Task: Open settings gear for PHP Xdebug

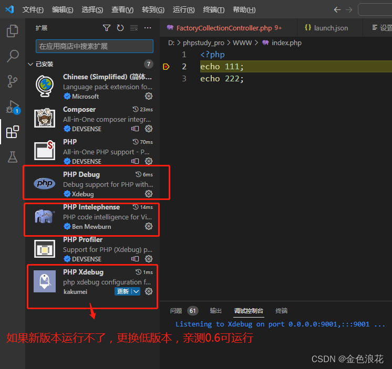Action: pyautogui.click(x=149, y=291)
